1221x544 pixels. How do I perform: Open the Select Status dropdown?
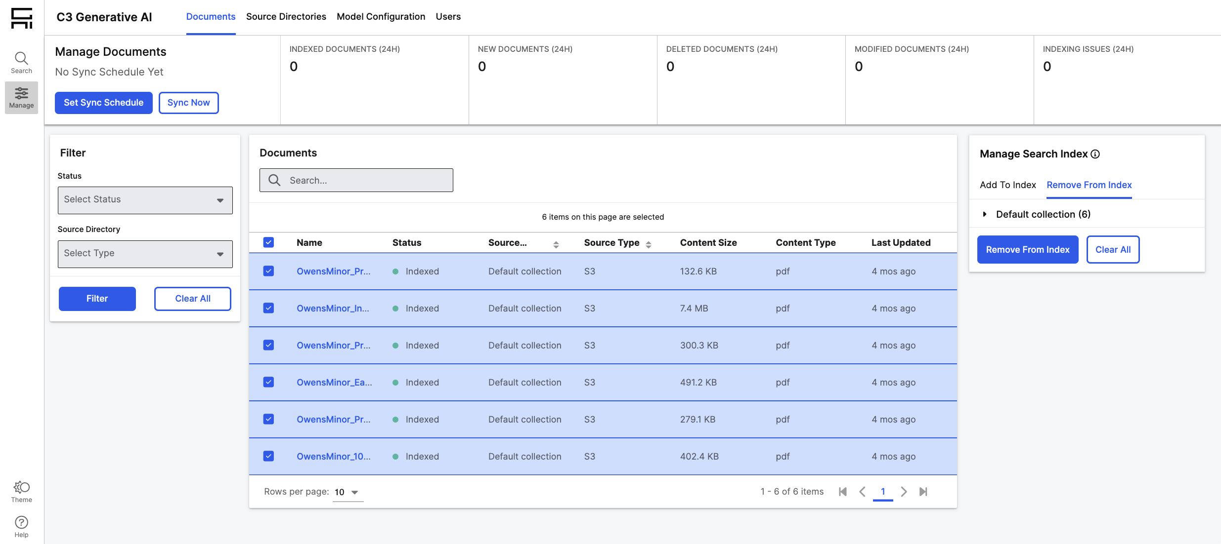coord(145,200)
